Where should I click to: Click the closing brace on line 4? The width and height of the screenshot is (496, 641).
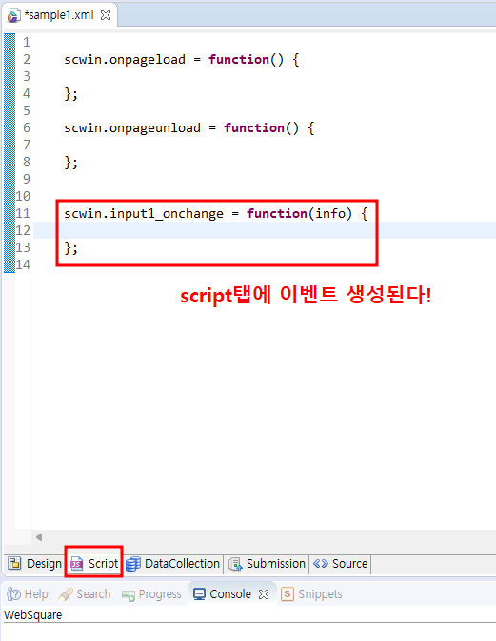[x=70, y=94]
